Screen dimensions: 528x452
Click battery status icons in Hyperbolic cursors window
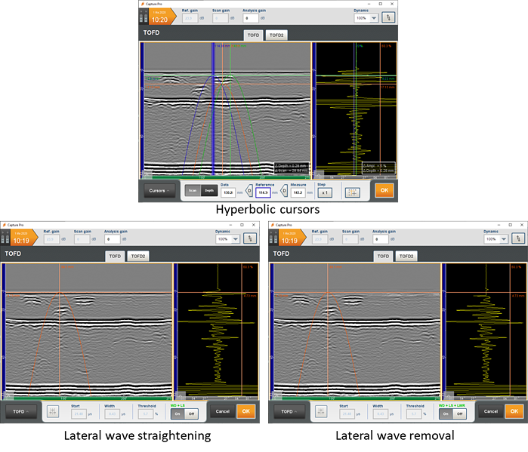coord(144,17)
